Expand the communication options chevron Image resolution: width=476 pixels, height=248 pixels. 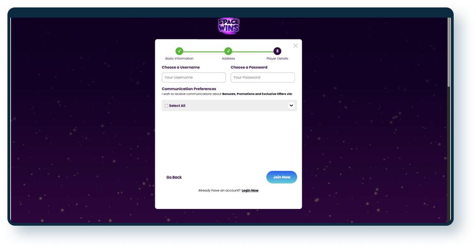point(291,105)
